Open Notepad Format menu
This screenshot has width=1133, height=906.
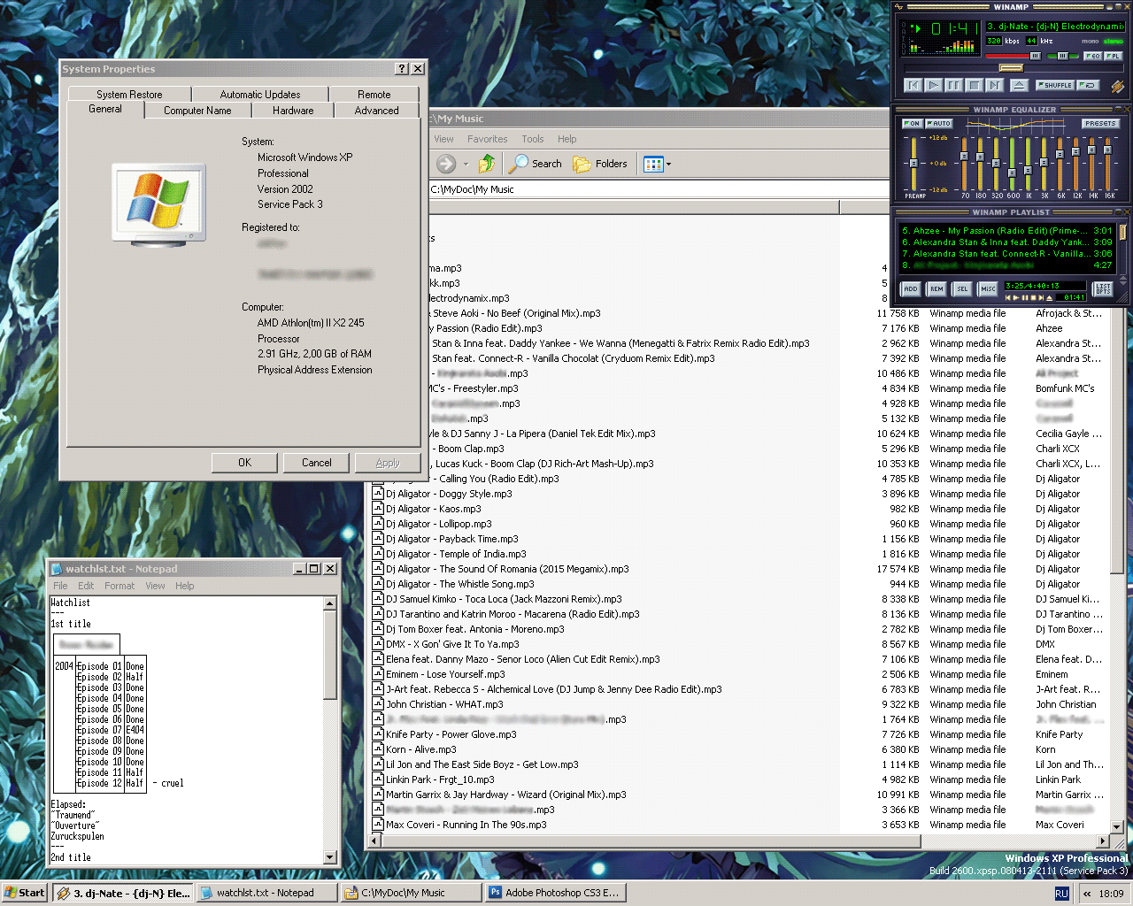pos(119,586)
